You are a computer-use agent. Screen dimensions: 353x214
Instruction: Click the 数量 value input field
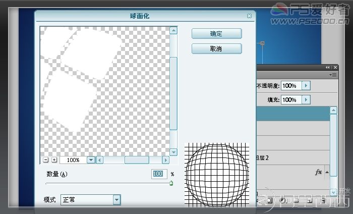click(x=159, y=174)
